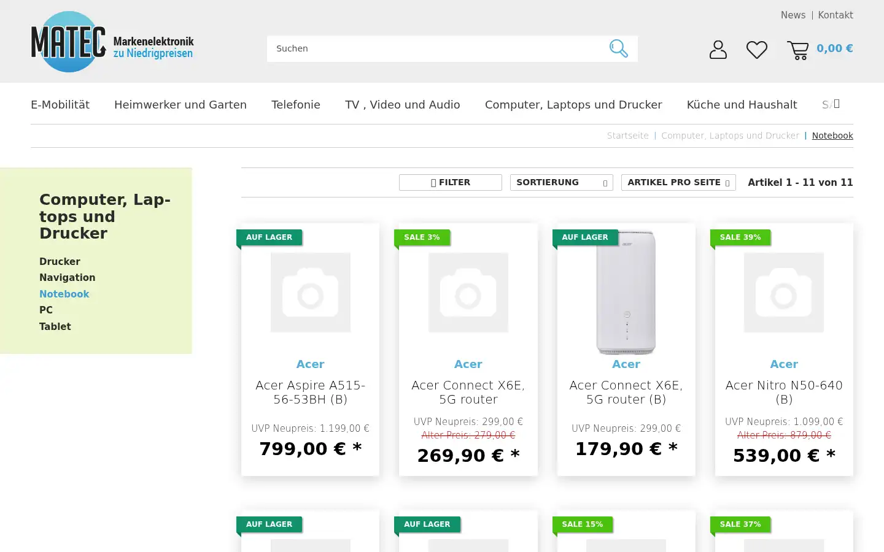Open the Kontakt link

pos(835,15)
